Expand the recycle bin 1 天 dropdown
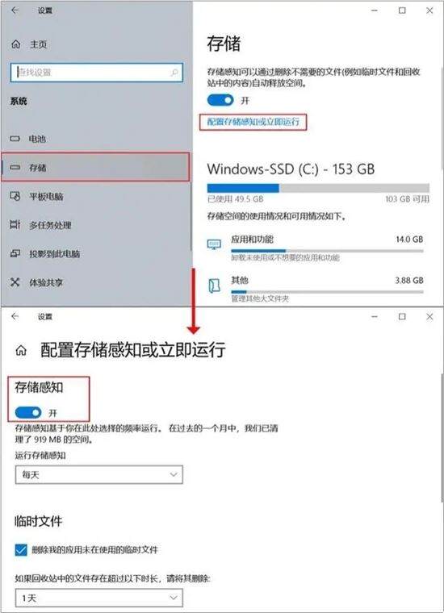This screenshot has width=444, height=613. [x=99, y=598]
